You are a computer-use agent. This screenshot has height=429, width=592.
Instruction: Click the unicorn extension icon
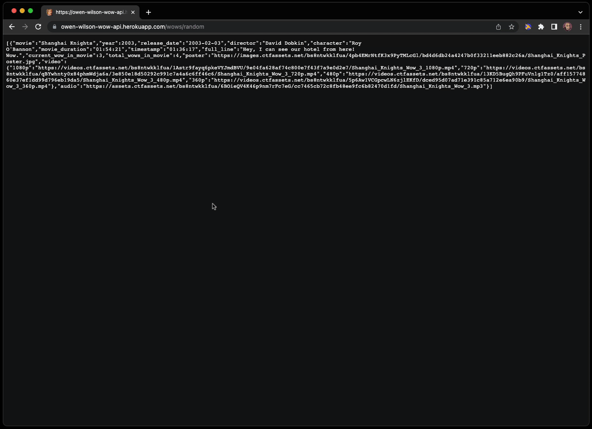528,26
